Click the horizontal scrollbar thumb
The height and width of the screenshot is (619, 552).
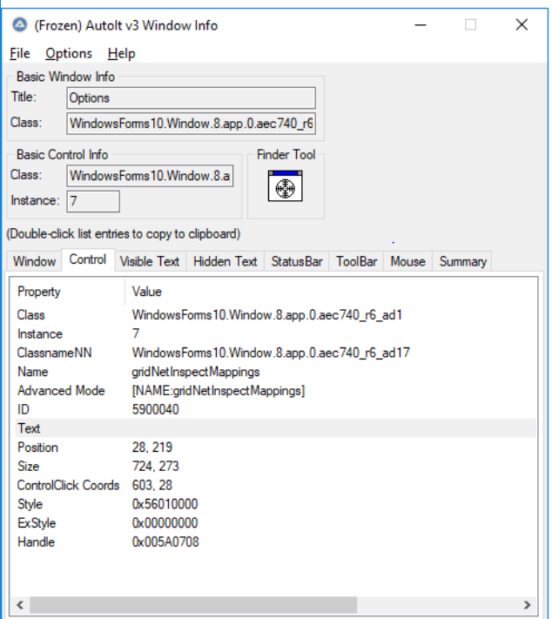(x=193, y=605)
